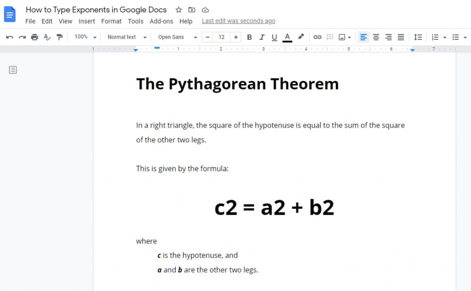The width and height of the screenshot is (471, 291).
Task: Toggle underline formatting
Action: tap(274, 37)
